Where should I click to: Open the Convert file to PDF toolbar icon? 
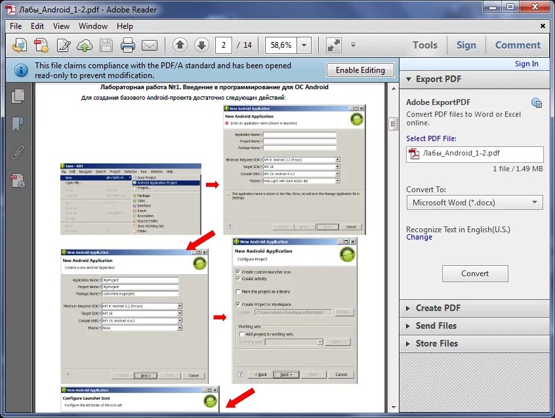[x=41, y=45]
